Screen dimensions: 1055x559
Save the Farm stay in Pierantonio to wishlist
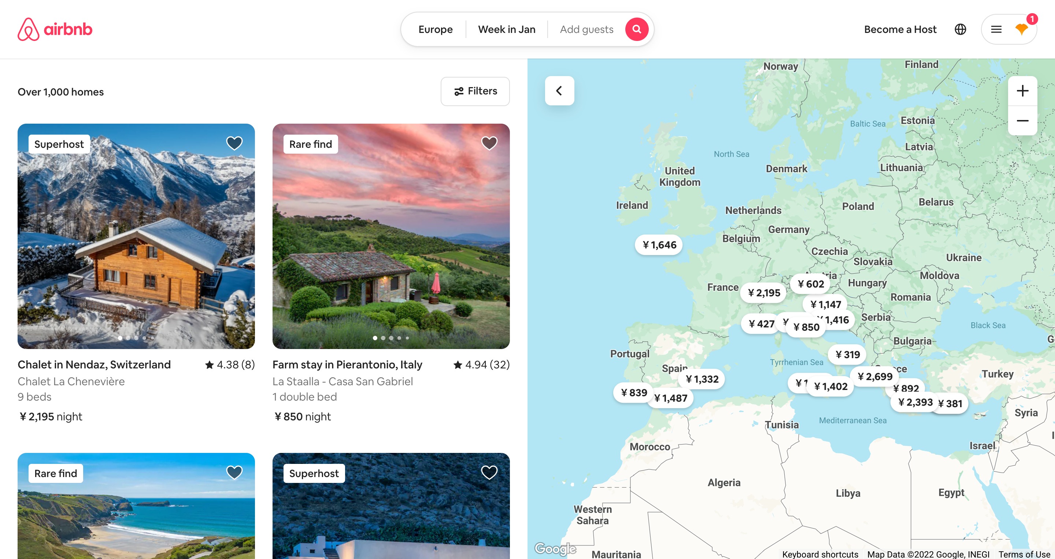click(489, 143)
